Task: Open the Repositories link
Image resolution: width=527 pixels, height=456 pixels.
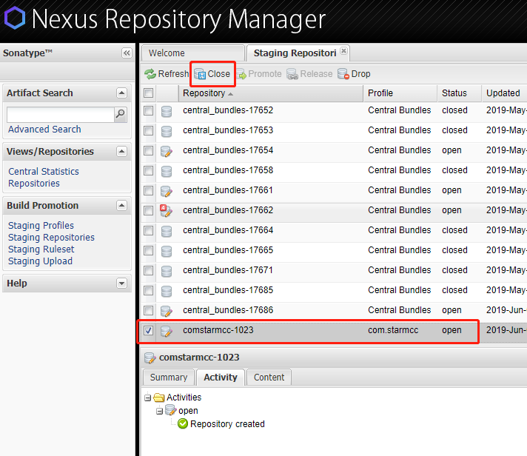Action: [x=34, y=184]
